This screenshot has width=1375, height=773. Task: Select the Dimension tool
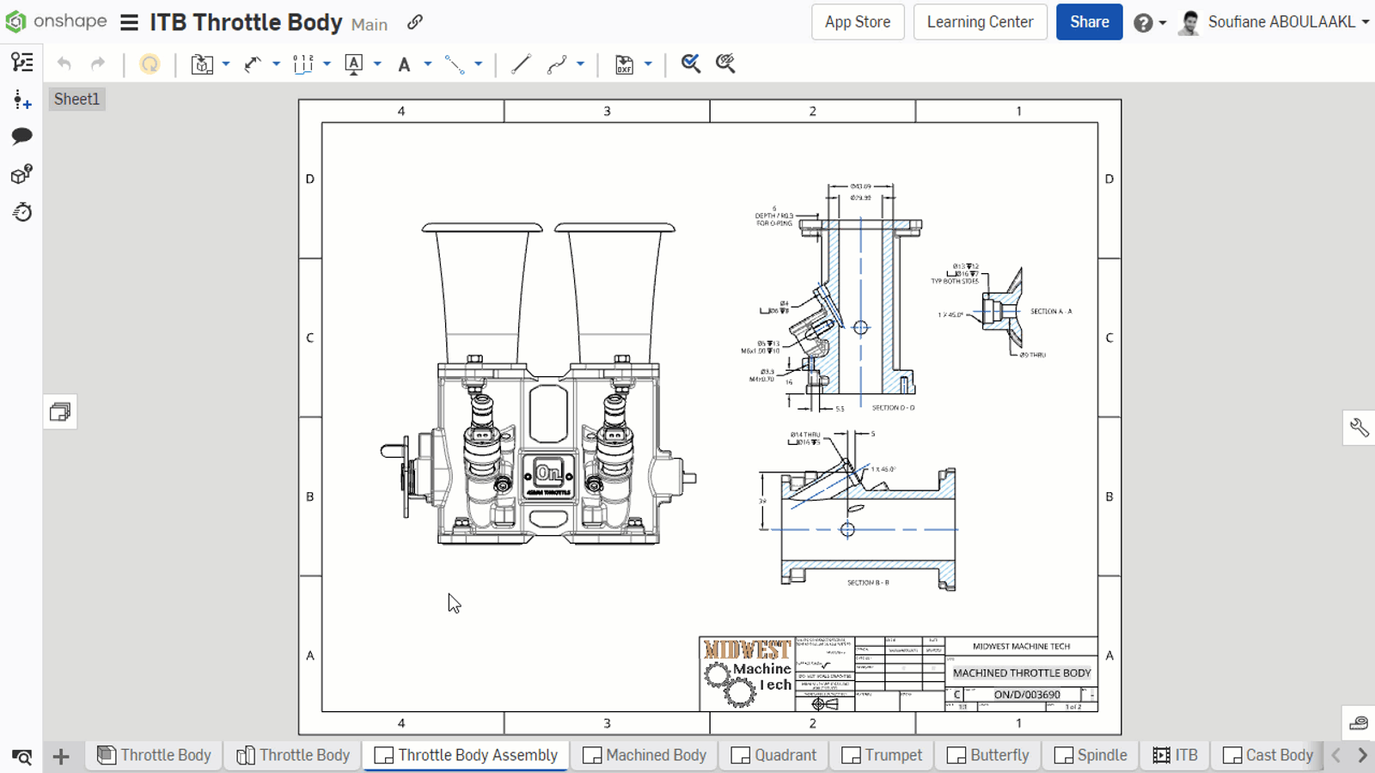click(254, 63)
